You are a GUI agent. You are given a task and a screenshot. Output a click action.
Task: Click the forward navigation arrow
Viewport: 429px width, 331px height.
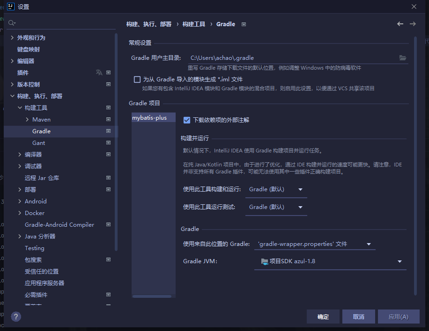[413, 24]
